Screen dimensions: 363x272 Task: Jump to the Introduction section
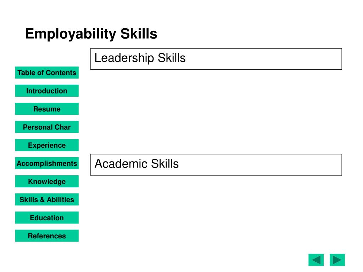(x=47, y=91)
